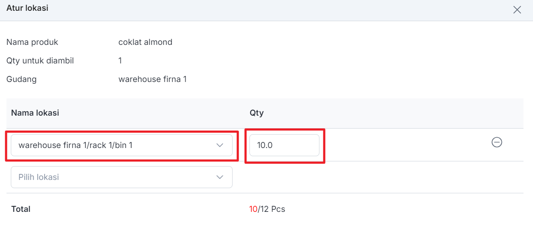Image resolution: width=533 pixels, height=233 pixels.
Task: Open the Pilih lokasi dropdown arrow
Action: click(x=220, y=177)
